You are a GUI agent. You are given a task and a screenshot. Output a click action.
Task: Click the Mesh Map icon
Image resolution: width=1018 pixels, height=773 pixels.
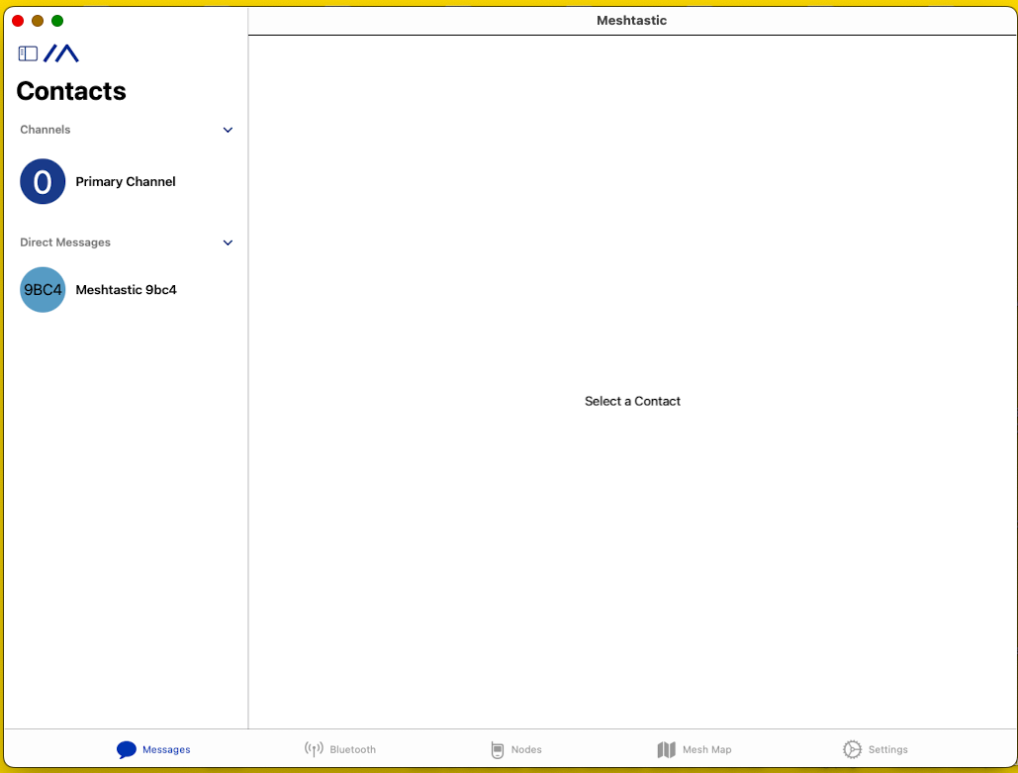pos(666,749)
